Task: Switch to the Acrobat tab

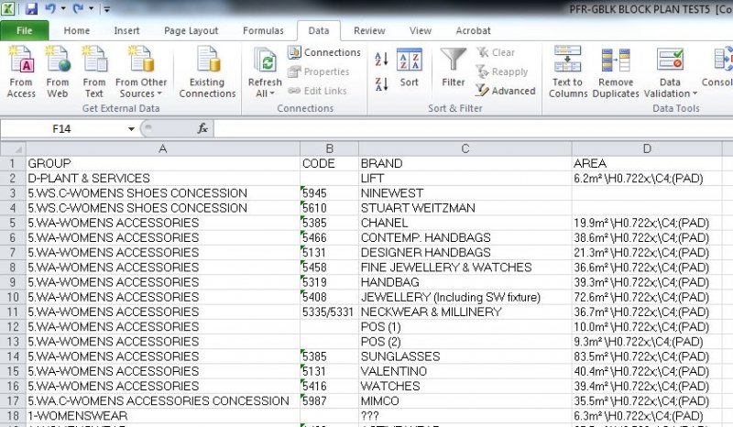Action: tap(473, 30)
